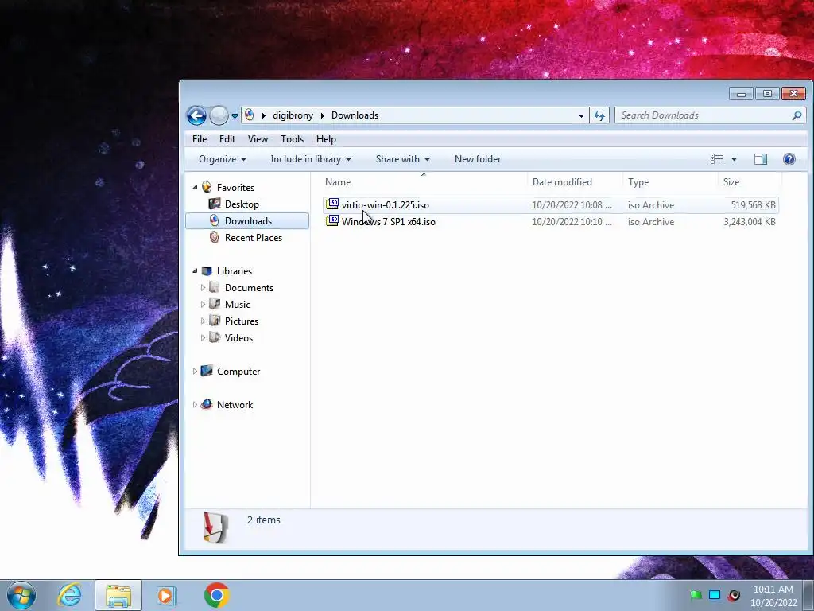The width and height of the screenshot is (814, 611).
Task: Launch Windows Media Player from taskbar
Action: coord(166,595)
